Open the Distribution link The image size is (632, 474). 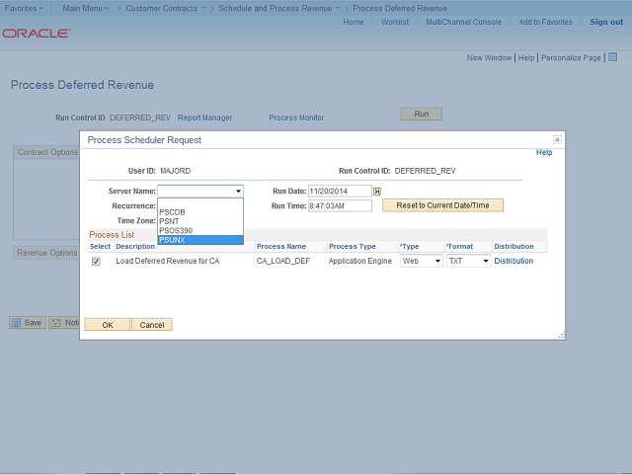tap(513, 261)
